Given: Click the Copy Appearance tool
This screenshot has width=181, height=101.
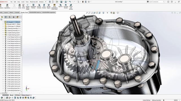Looking at the screenshot, I should (x=7, y=6).
